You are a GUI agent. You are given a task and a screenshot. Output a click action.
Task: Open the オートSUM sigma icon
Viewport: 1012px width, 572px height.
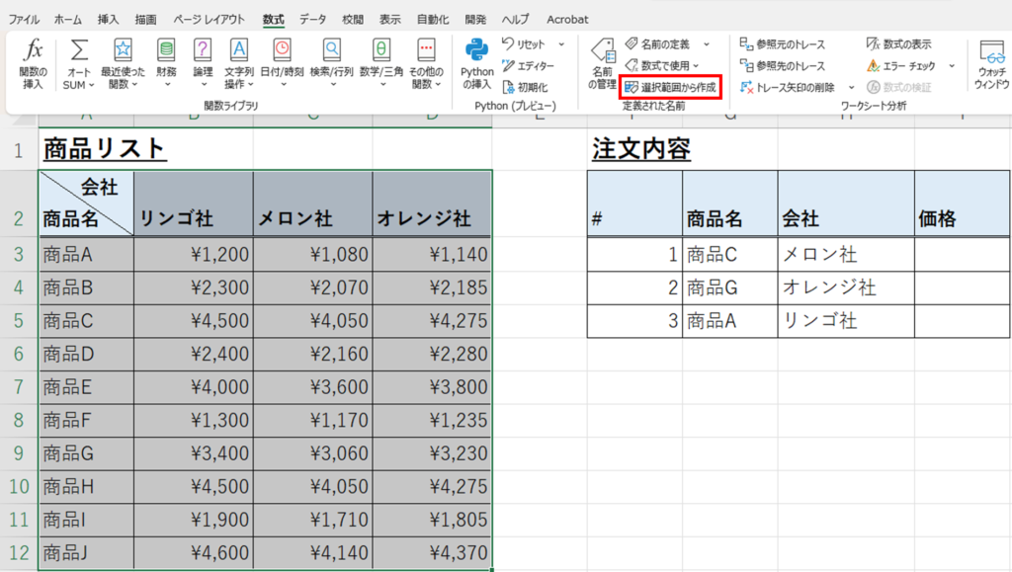coord(79,51)
